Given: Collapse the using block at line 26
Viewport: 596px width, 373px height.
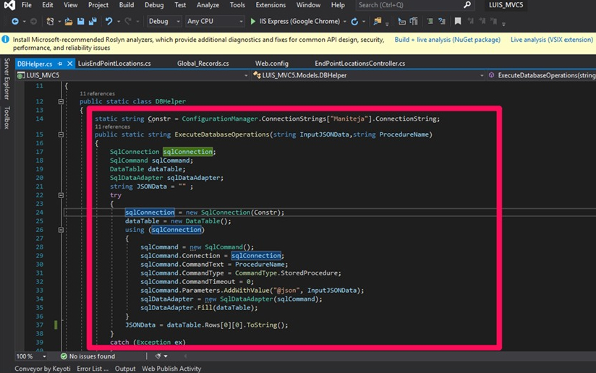Looking at the screenshot, I should 61,230.
